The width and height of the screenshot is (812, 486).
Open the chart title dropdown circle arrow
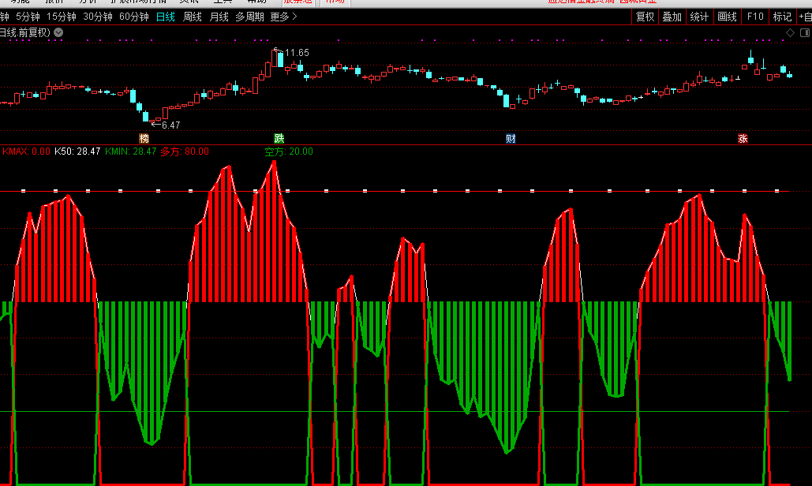coord(58,32)
